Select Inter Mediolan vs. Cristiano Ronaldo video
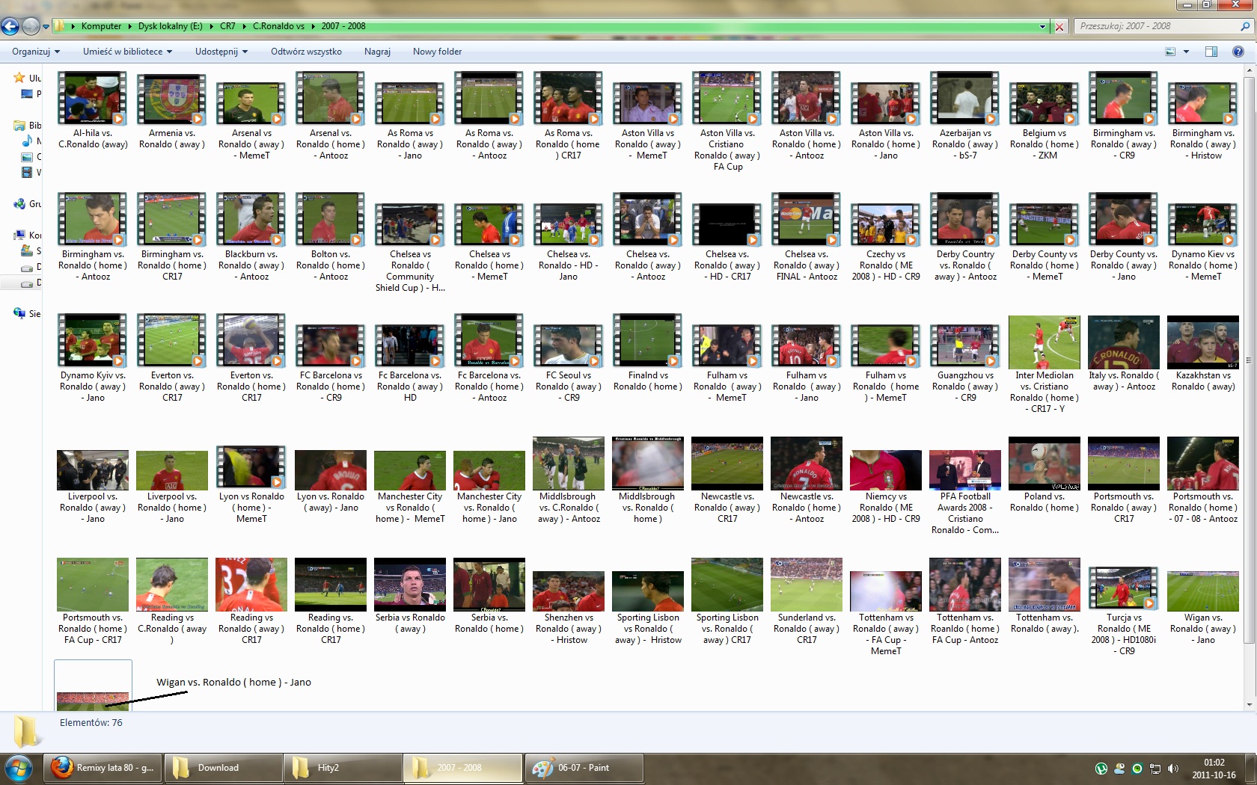The height and width of the screenshot is (785, 1257). 1045,363
